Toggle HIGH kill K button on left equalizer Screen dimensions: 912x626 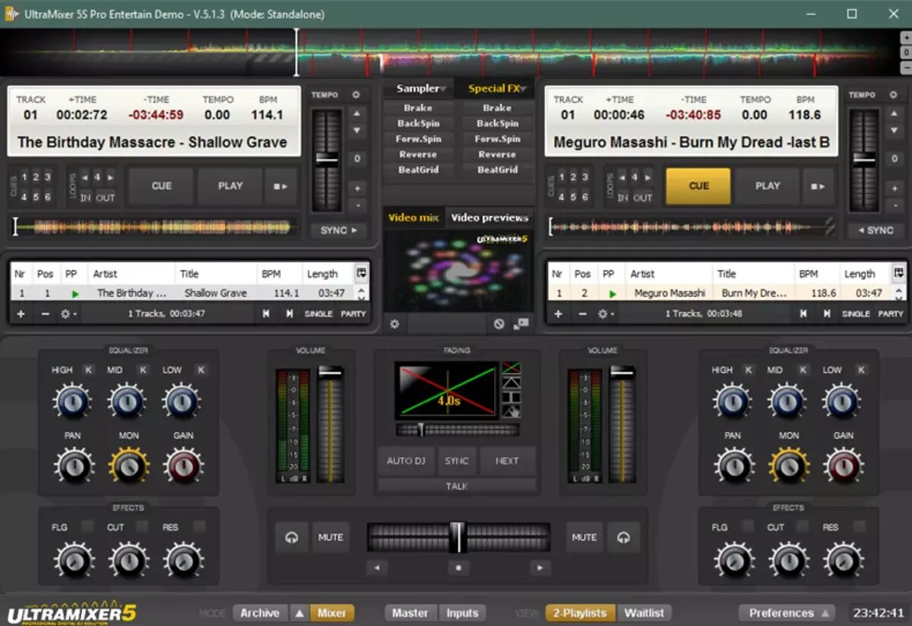[88, 370]
